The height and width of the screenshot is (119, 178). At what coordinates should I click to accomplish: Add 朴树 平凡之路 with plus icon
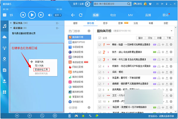pyautogui.click(x=163, y=59)
